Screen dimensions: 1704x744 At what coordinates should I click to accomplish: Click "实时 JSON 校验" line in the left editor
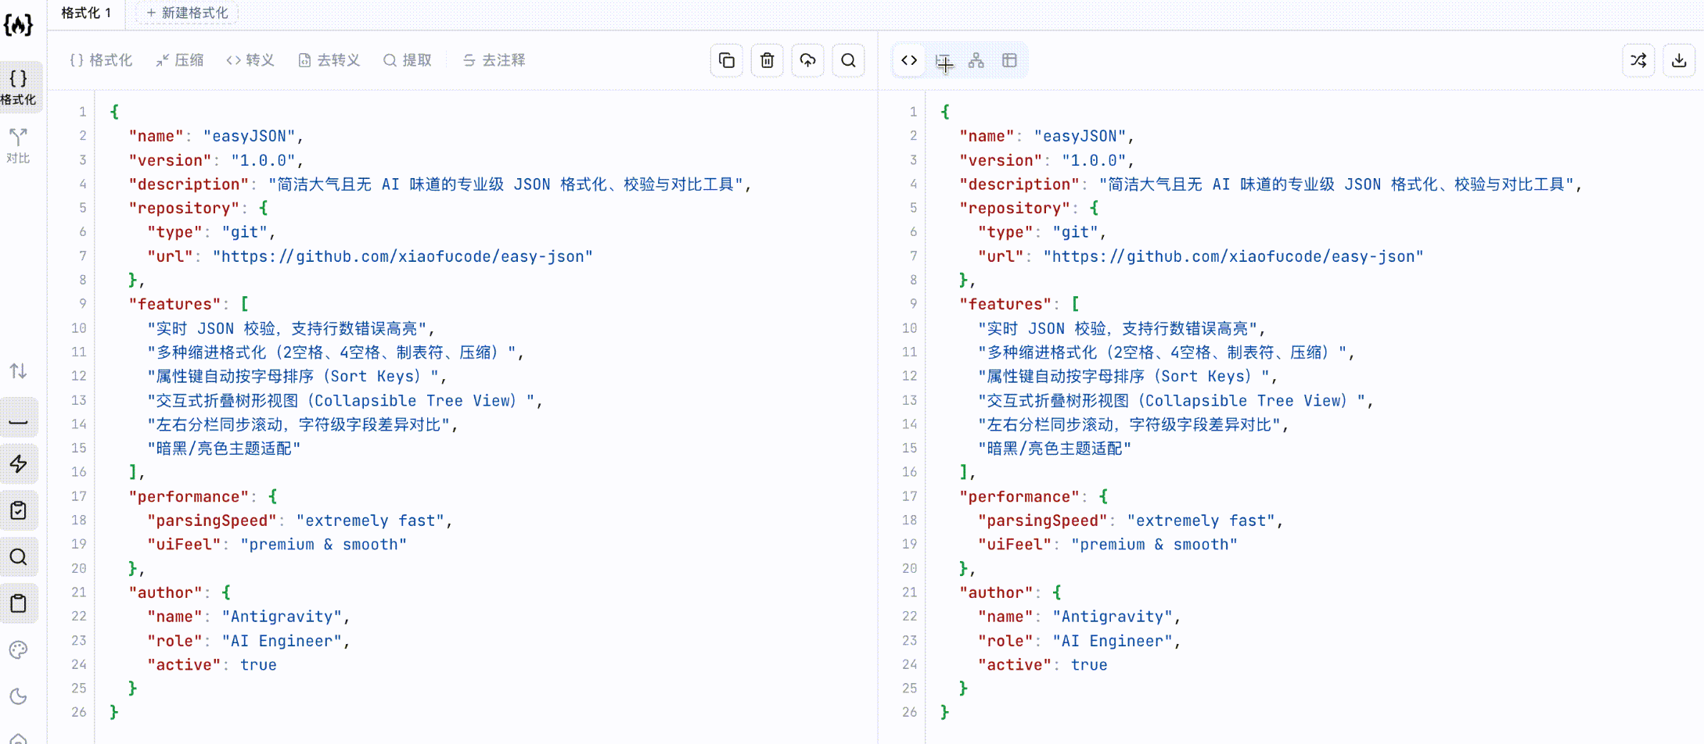(x=289, y=328)
